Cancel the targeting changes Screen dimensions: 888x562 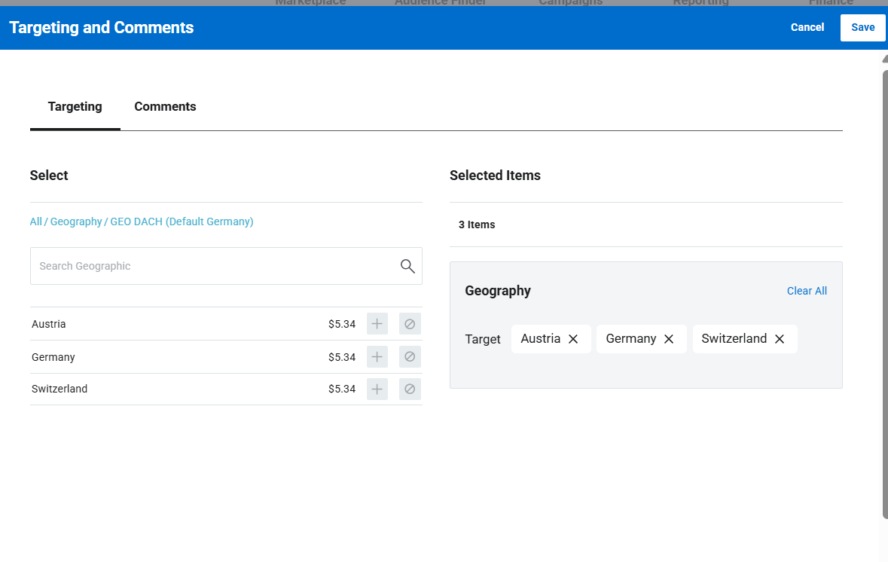pyautogui.click(x=807, y=27)
